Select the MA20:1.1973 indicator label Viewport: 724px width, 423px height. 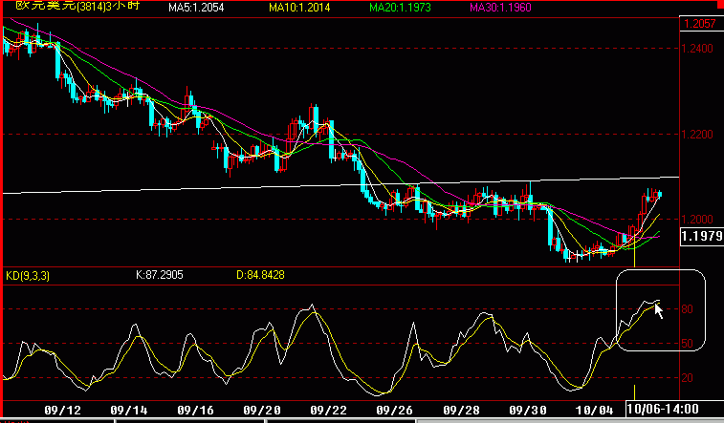coord(400,7)
